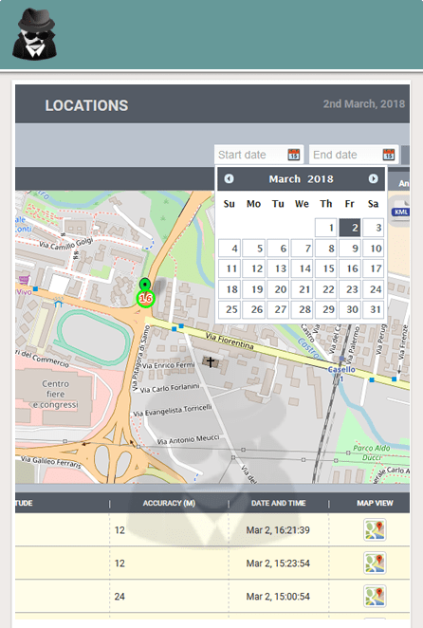The width and height of the screenshot is (423, 628).
Task: Pick March 4 in the calendar
Action: (230, 249)
